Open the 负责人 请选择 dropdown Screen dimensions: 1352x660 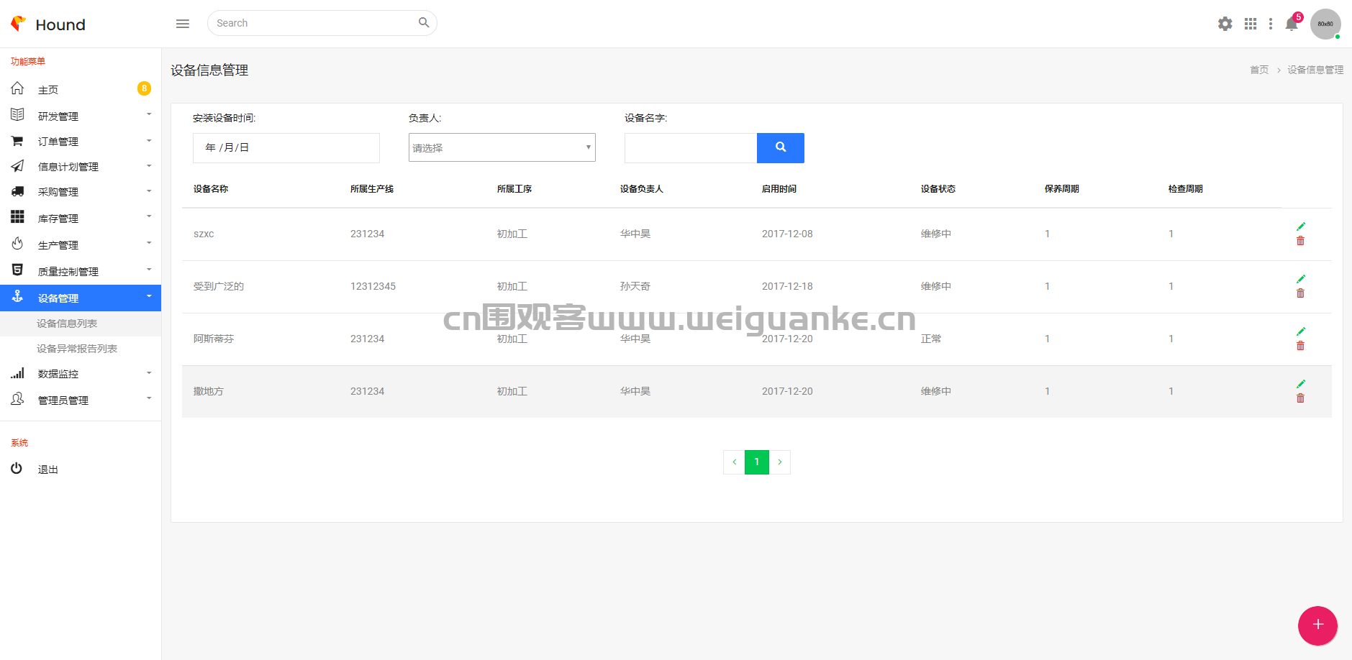coord(502,147)
